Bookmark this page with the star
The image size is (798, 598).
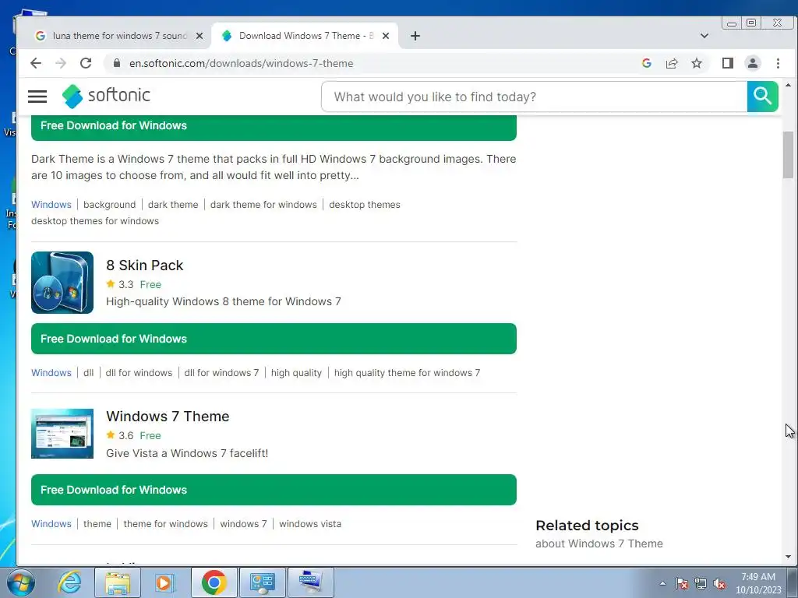pos(696,63)
